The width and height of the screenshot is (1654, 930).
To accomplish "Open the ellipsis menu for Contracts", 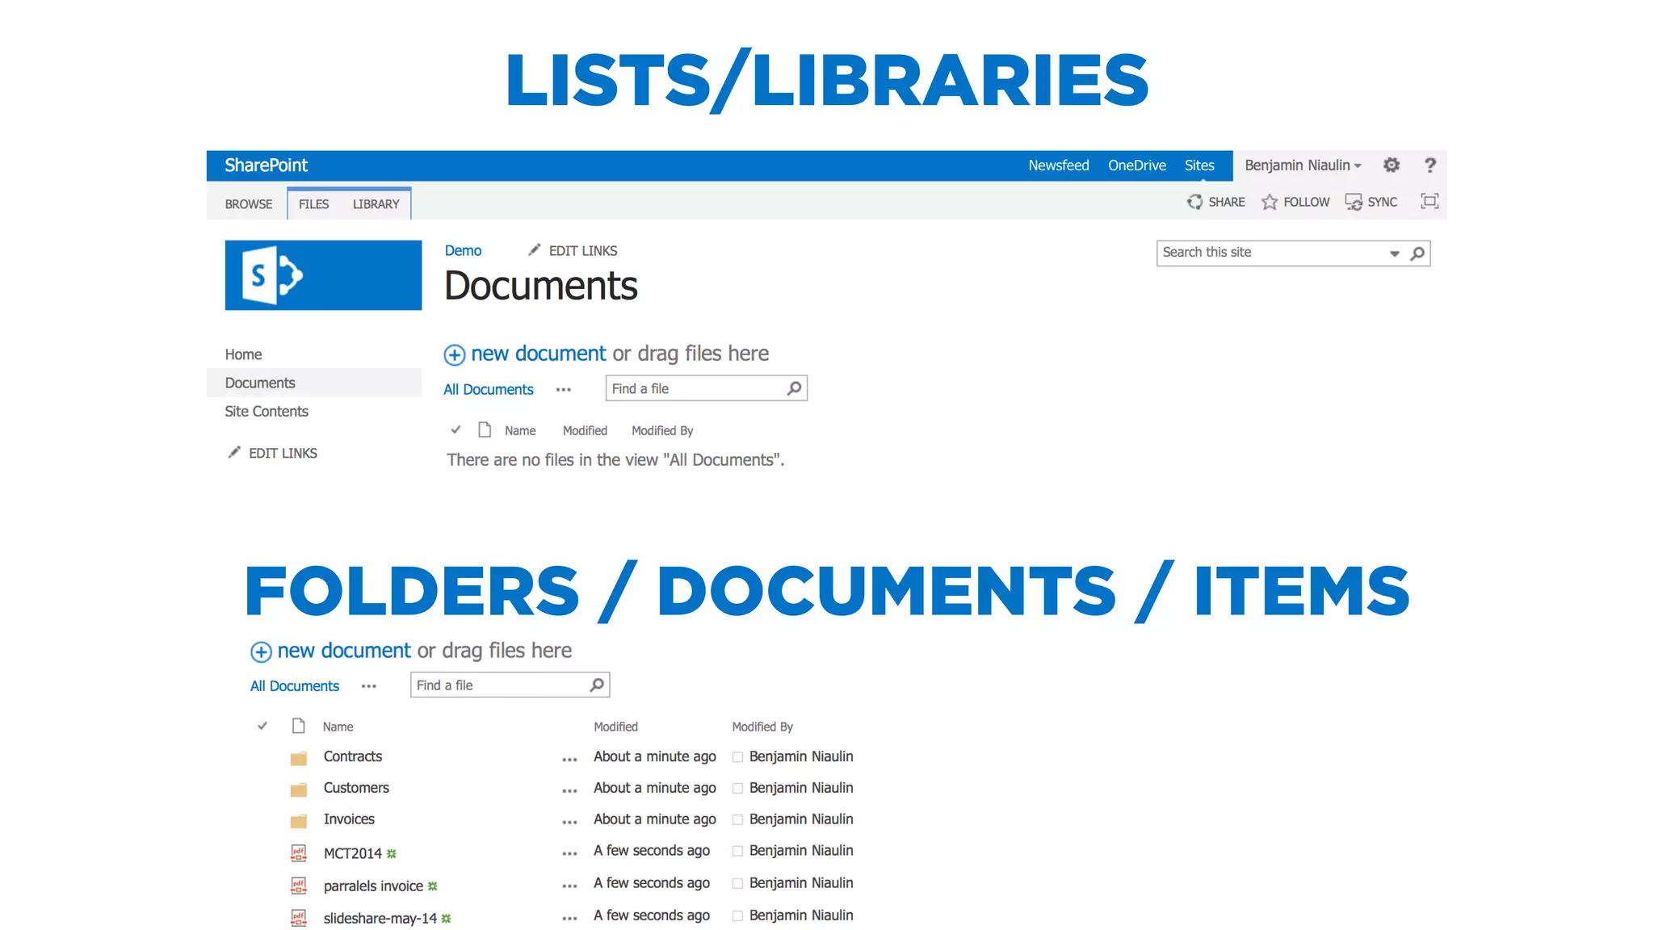I will tap(569, 760).
